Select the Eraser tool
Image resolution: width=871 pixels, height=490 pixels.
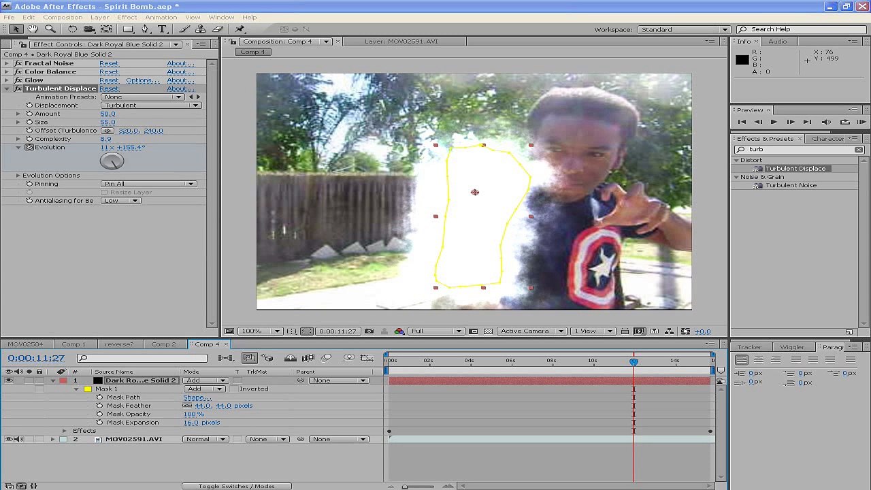coord(218,29)
